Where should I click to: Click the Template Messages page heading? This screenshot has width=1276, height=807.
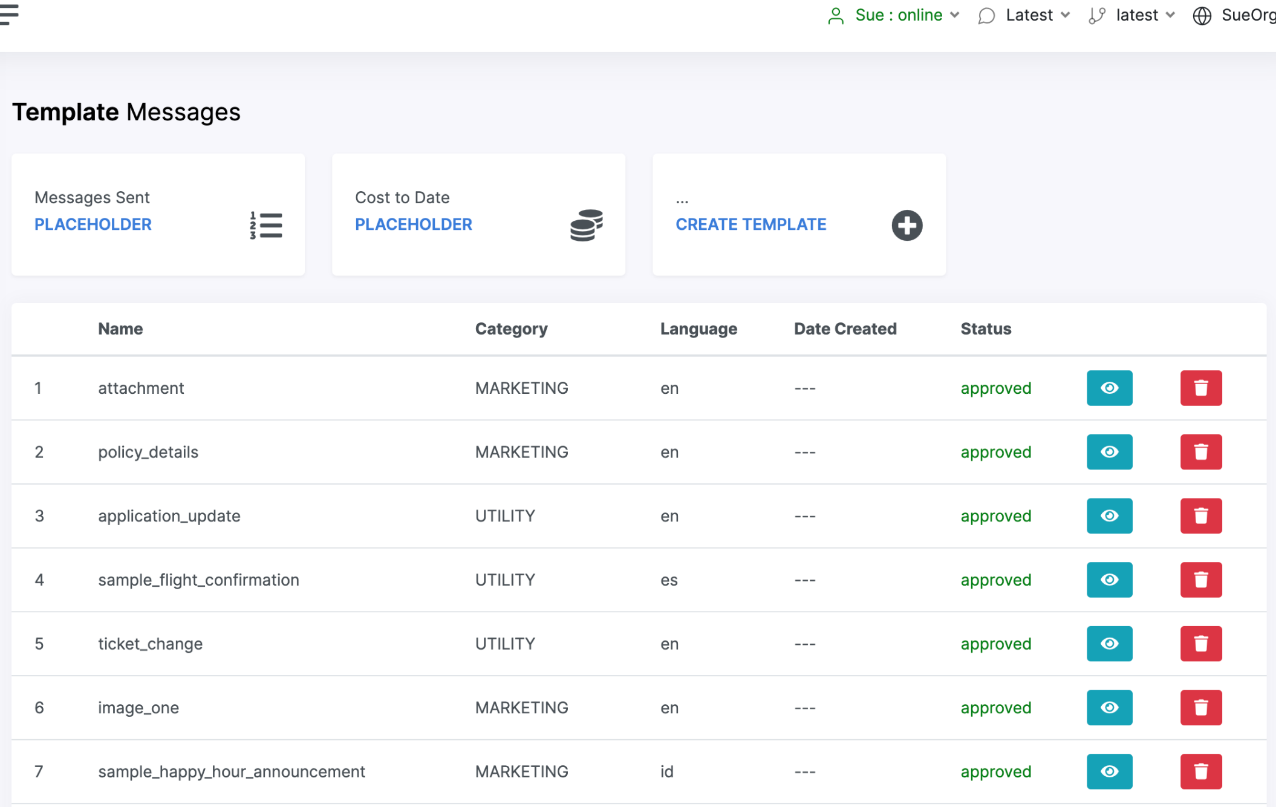(x=126, y=112)
